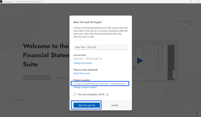Click Open Project button in background
Viewport: 201px width, 117px height.
pyautogui.click(x=62, y=77)
